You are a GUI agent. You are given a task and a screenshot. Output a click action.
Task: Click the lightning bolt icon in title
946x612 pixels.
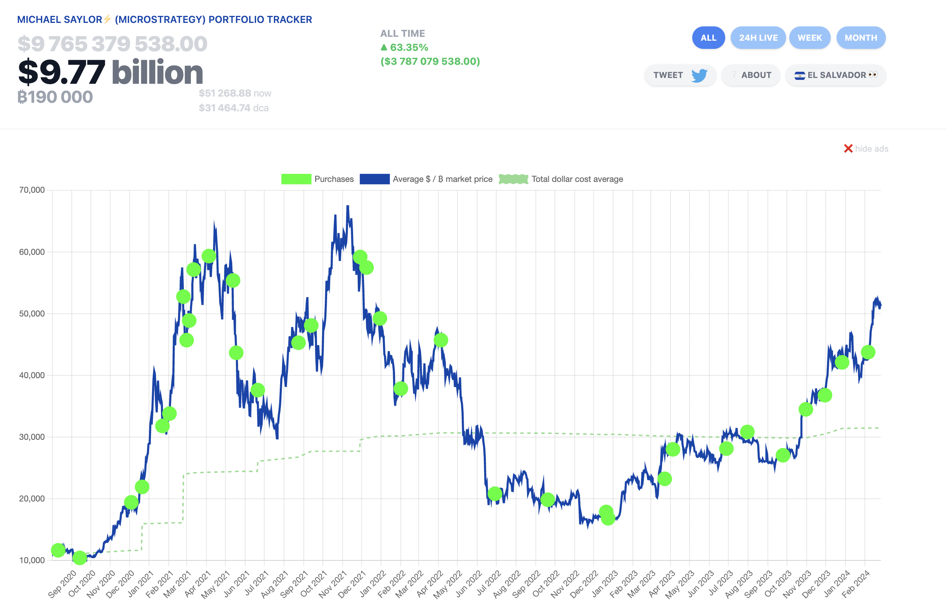(x=107, y=19)
